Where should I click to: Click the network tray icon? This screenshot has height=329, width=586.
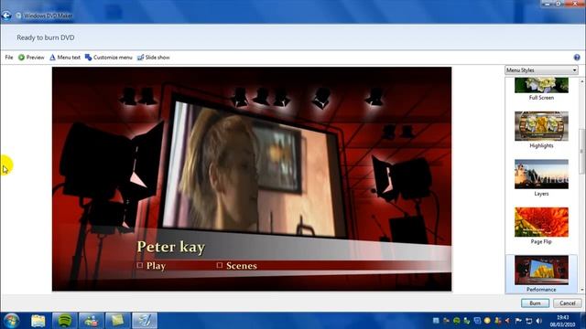click(x=528, y=321)
